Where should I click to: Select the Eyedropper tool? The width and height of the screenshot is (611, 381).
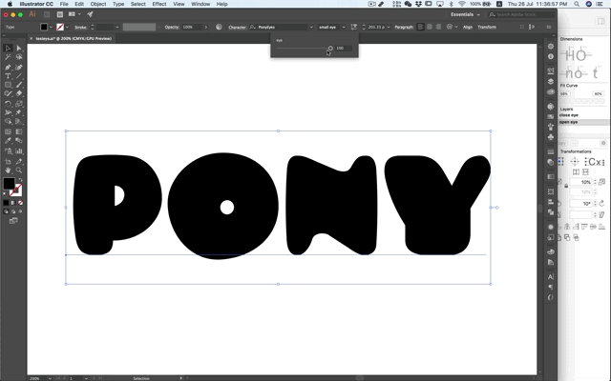(8, 141)
